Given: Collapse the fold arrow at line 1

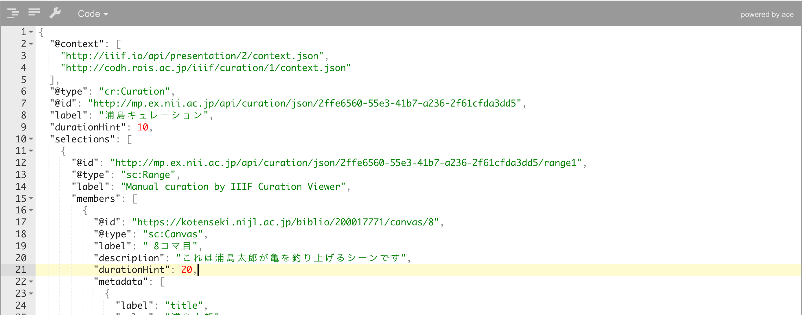Looking at the screenshot, I should [x=31, y=32].
